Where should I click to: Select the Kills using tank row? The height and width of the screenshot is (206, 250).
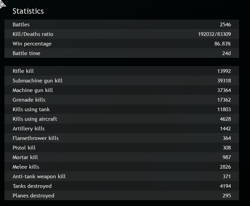click(x=122, y=110)
